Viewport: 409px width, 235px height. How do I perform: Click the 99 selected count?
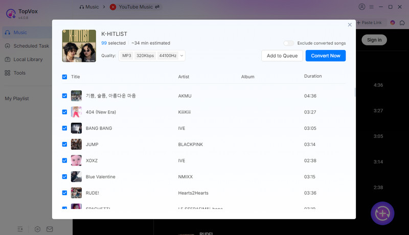coord(113,43)
